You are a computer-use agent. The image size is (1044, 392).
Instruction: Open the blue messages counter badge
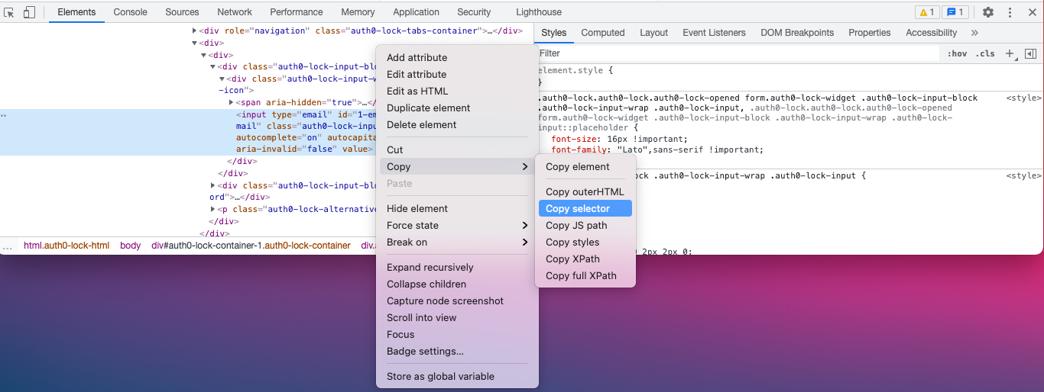[955, 12]
